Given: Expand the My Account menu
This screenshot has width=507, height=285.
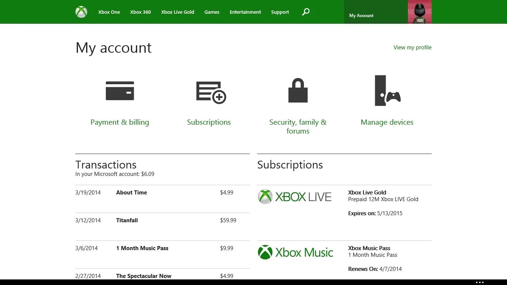Looking at the screenshot, I should (x=361, y=16).
